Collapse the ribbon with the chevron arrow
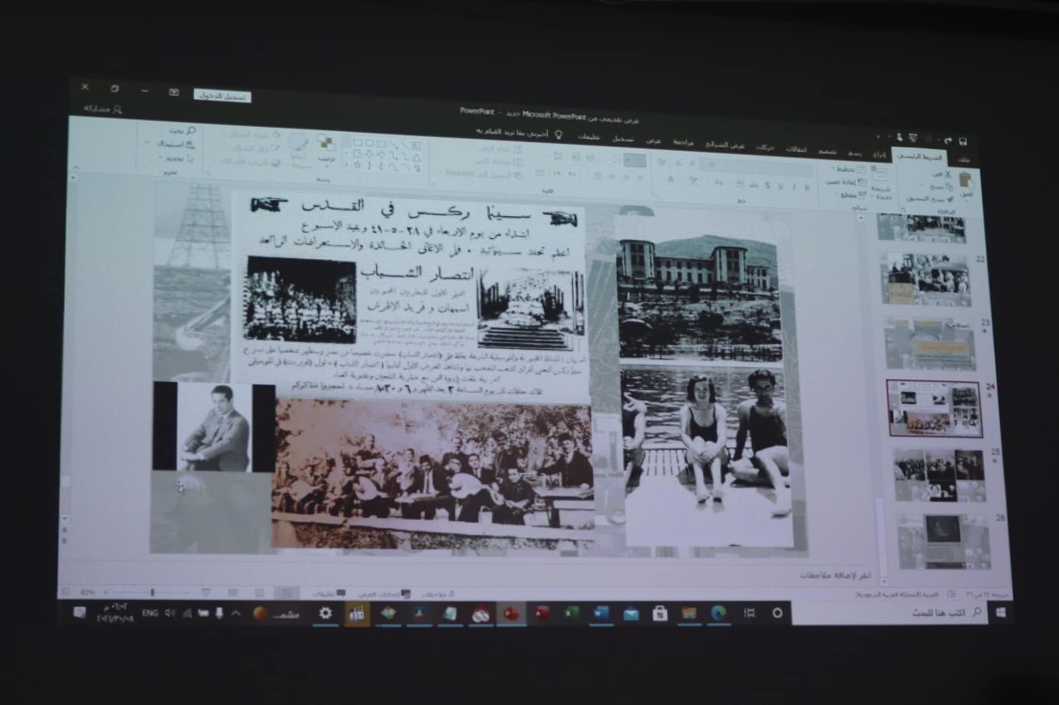The height and width of the screenshot is (705, 1059). (75, 167)
